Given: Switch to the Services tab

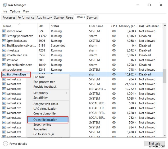Looking at the screenshot, I should [92, 18].
